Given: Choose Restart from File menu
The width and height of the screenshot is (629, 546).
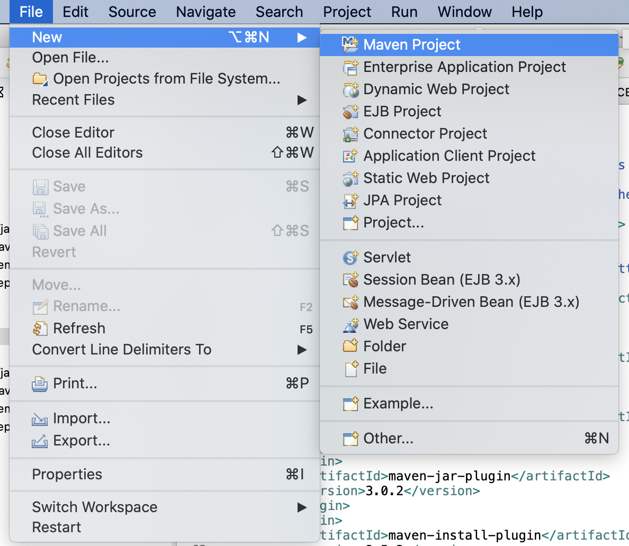Looking at the screenshot, I should (165, 527).
